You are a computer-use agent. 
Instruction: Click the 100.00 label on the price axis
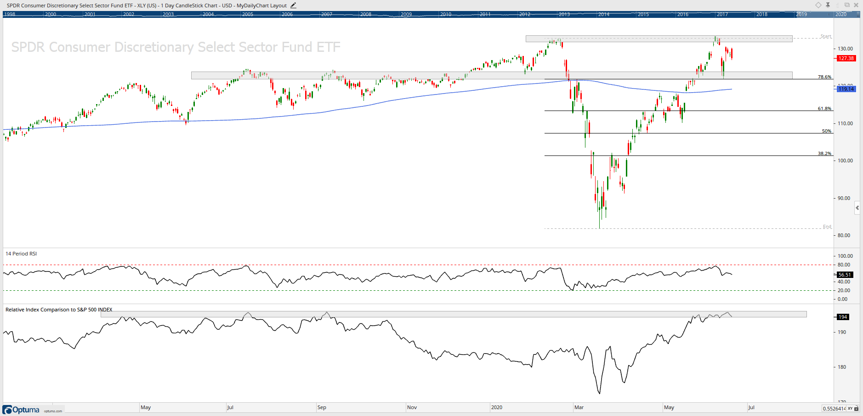[846, 161]
